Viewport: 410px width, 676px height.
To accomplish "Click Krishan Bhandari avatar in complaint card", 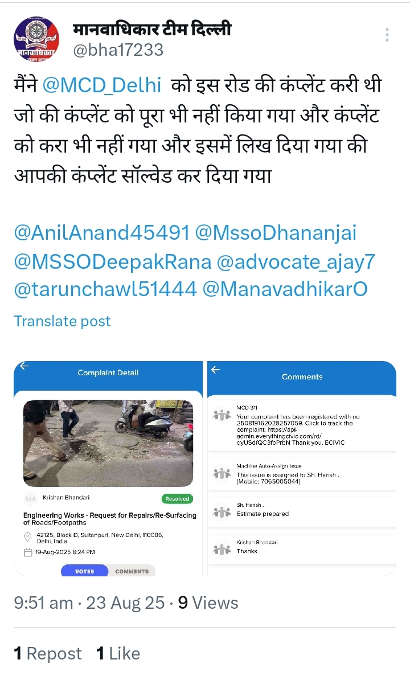I will coord(30,498).
